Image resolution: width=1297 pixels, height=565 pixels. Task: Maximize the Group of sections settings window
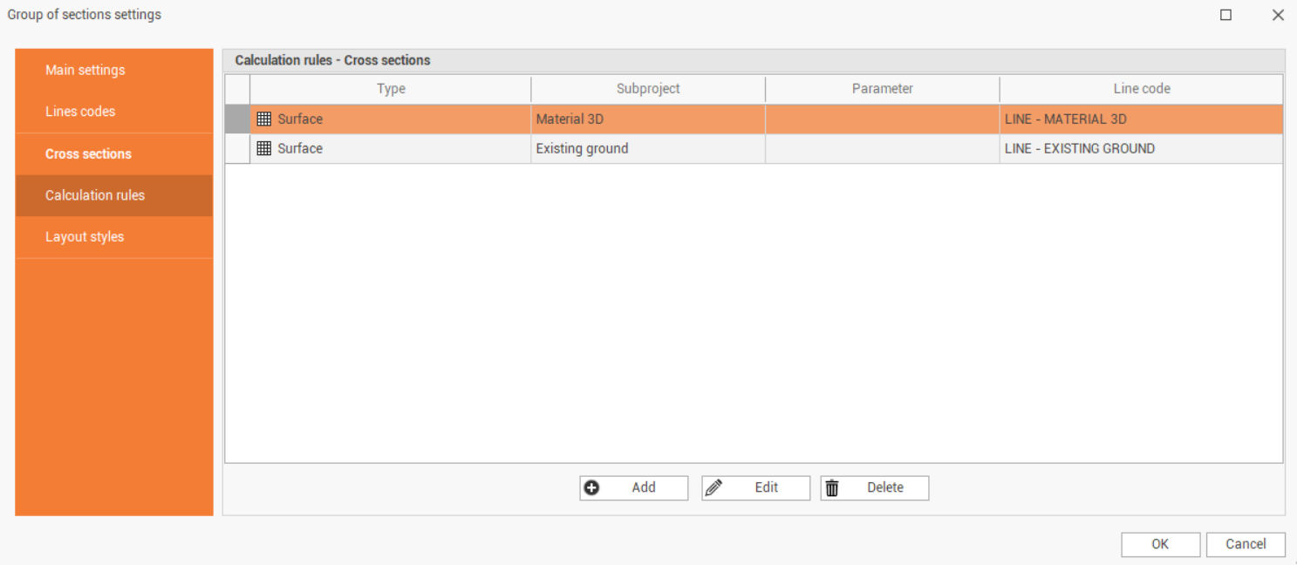point(1225,15)
